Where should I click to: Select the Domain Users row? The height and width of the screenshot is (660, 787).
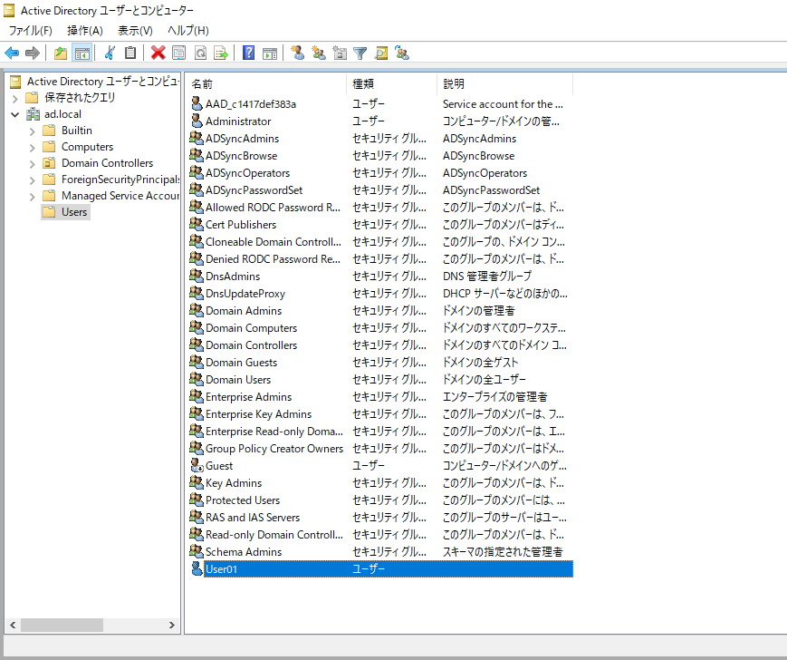point(380,380)
